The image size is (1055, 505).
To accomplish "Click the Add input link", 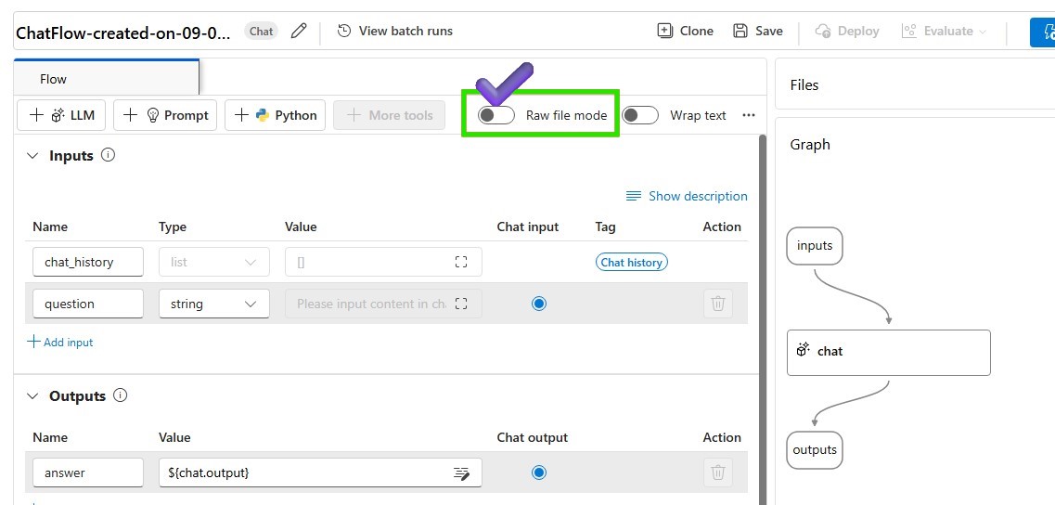I will [61, 342].
